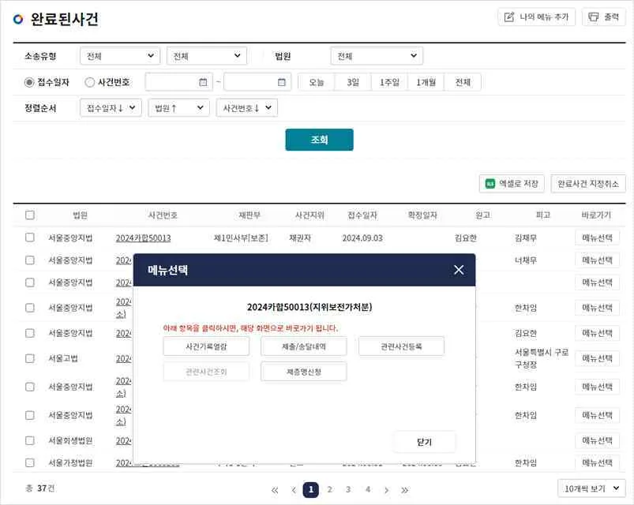Click the 조회 search button

[x=320, y=140]
